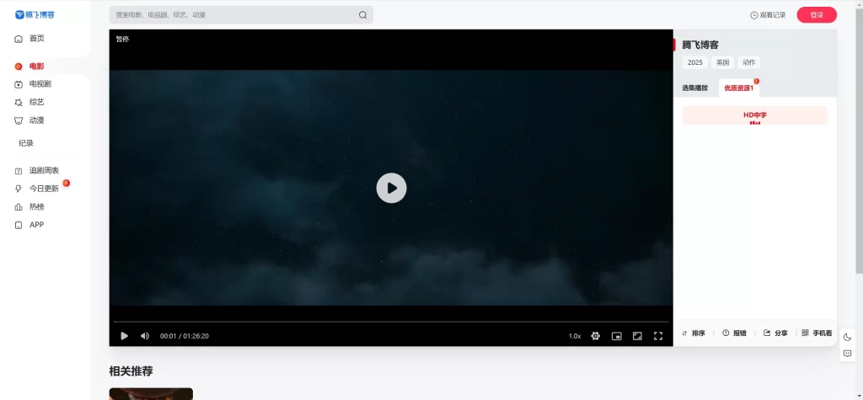
Task: Switch to the 选集播放 tab
Action: click(694, 88)
